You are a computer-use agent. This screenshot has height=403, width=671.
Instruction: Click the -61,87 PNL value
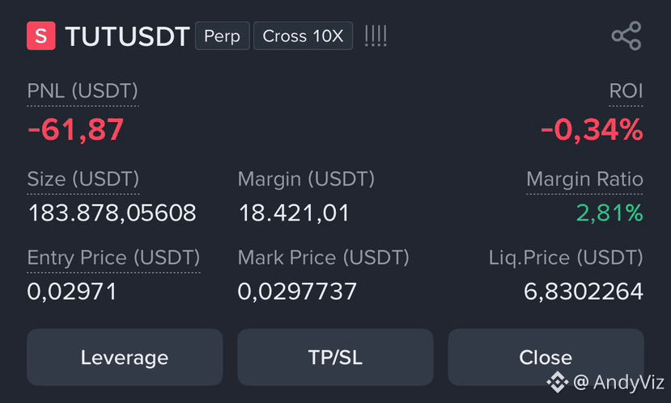coord(75,130)
